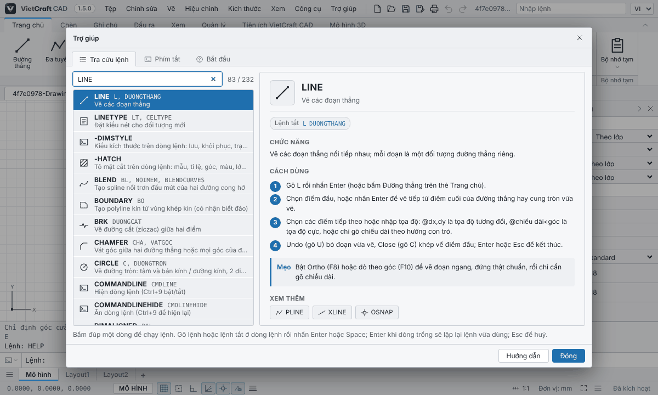
Task: Open the PLINE related command
Action: point(290,312)
